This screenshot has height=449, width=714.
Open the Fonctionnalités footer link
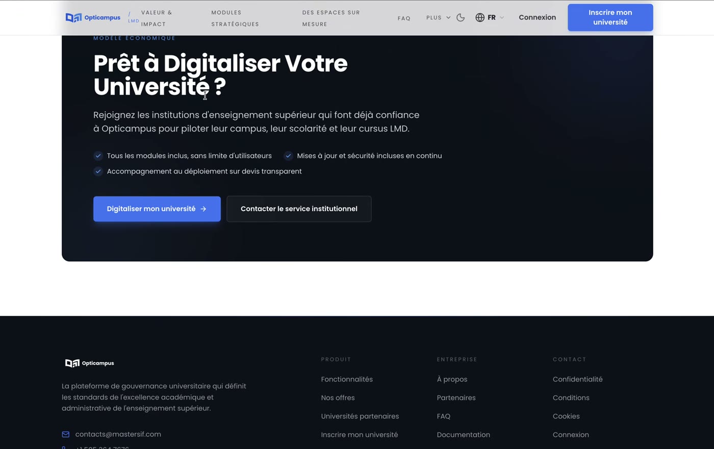pos(347,379)
